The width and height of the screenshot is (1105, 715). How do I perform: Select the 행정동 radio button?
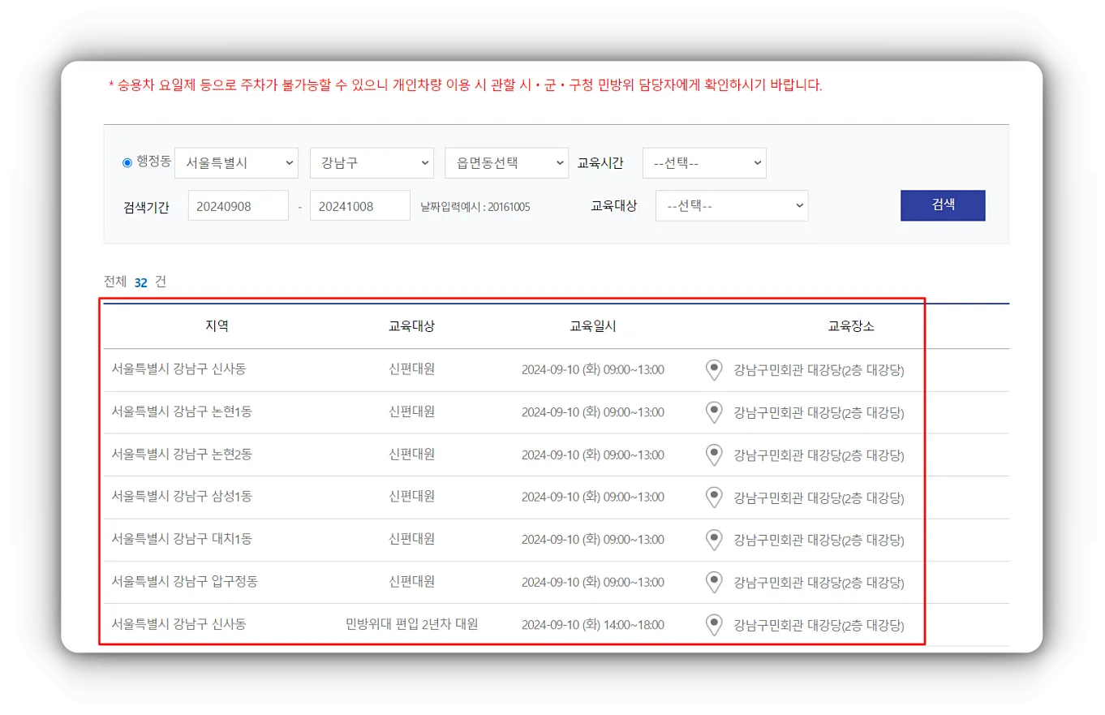point(127,162)
